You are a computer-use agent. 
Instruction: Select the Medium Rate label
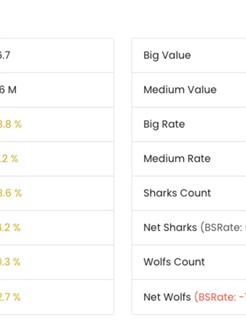tap(177, 159)
